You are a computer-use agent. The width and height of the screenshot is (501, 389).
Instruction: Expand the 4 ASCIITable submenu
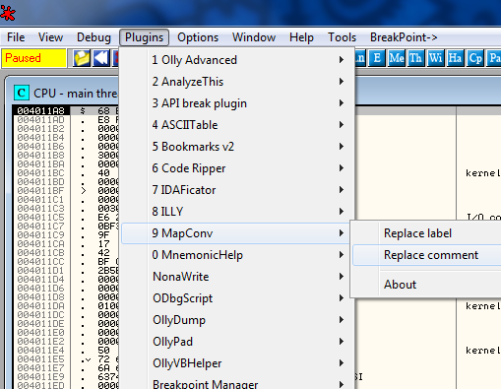(x=235, y=125)
